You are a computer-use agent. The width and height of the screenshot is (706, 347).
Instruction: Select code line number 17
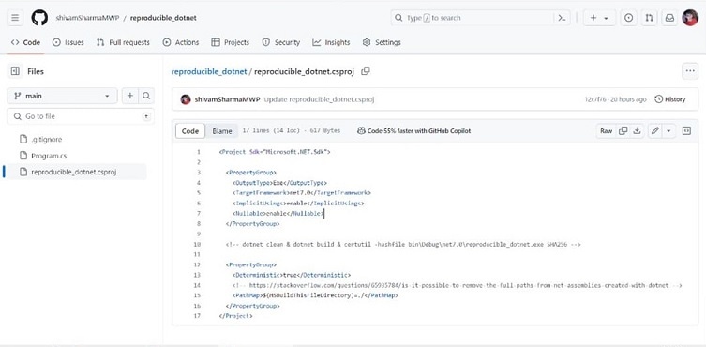pyautogui.click(x=197, y=316)
